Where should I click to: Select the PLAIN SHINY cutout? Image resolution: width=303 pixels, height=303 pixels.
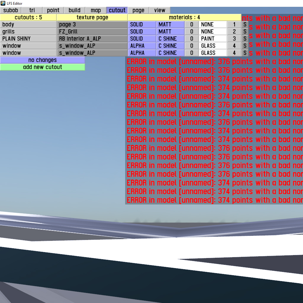point(28,39)
